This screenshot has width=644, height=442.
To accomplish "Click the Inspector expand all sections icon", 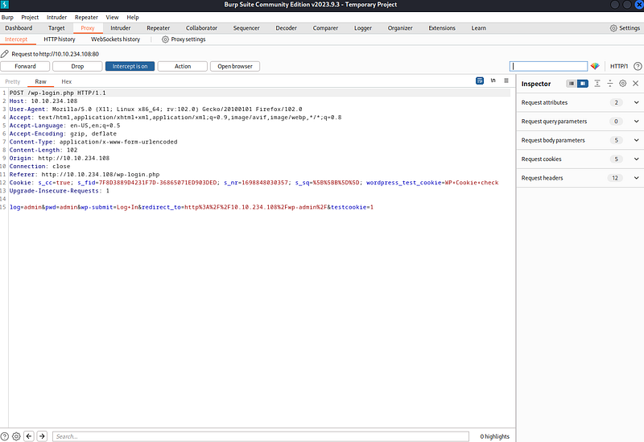I will click(597, 84).
